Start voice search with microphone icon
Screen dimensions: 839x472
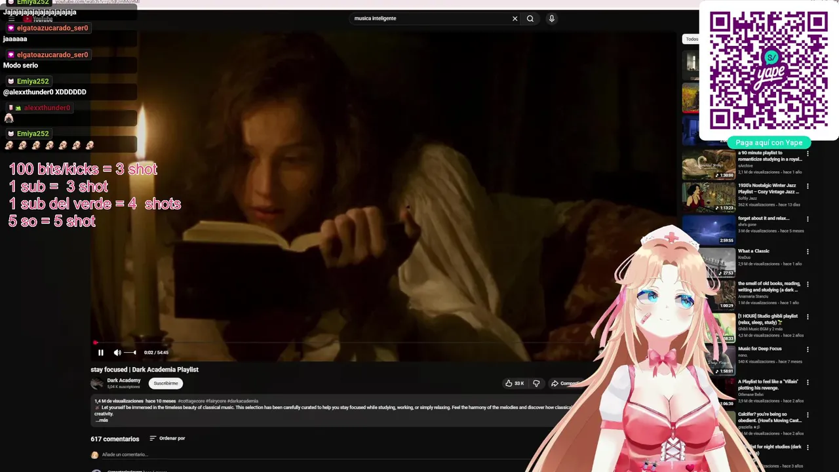(552, 18)
